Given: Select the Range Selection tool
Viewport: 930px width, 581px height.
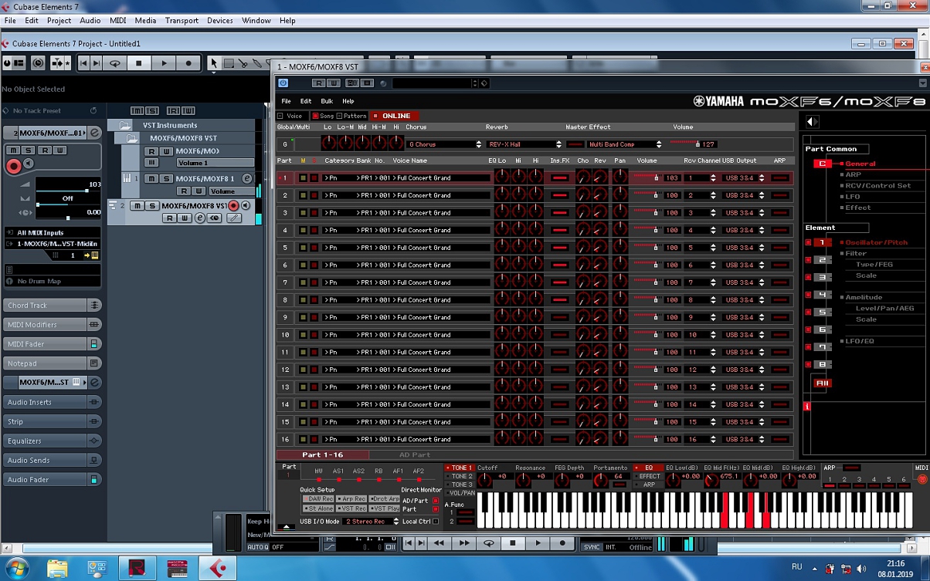Looking at the screenshot, I should tap(229, 63).
